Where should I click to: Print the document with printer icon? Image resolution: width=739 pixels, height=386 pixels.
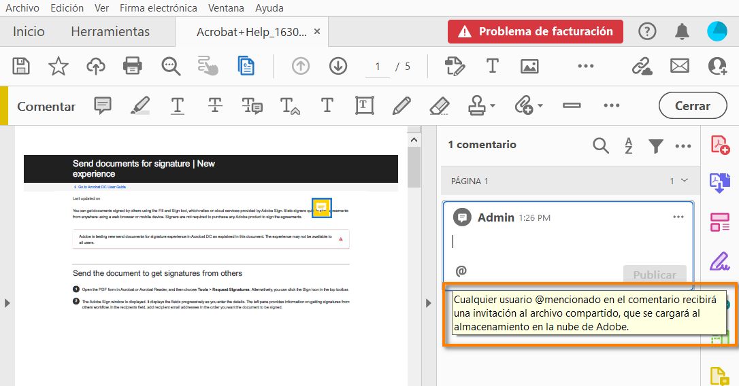133,67
